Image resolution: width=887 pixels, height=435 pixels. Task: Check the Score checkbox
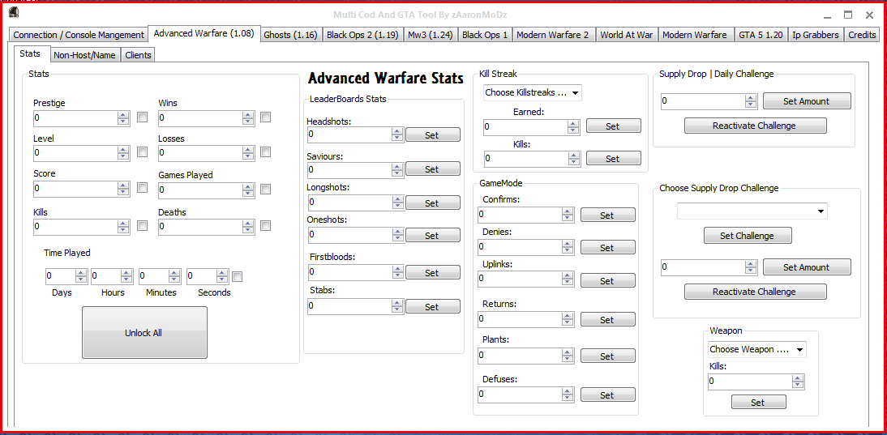143,188
